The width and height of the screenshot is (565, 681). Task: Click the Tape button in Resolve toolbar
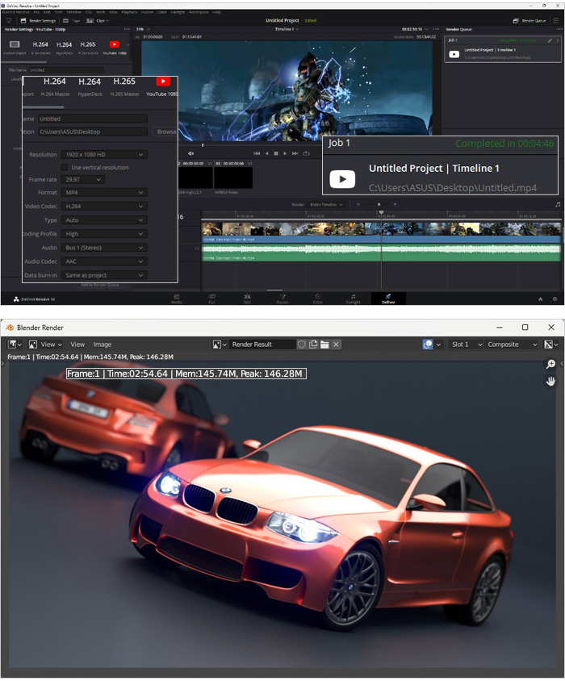click(x=72, y=20)
